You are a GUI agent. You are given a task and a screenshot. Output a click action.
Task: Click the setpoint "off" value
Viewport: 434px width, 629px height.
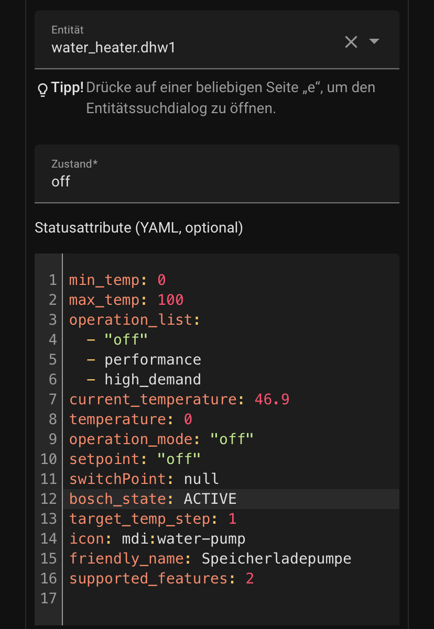point(179,459)
